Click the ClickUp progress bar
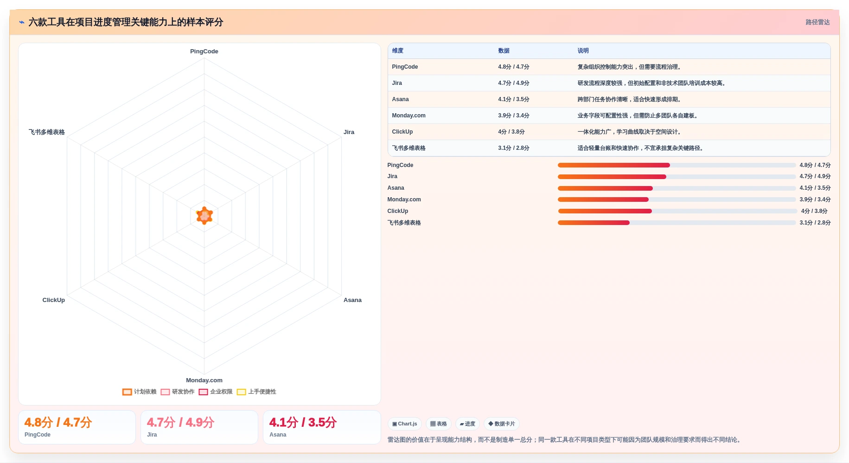The width and height of the screenshot is (849, 463). [677, 211]
